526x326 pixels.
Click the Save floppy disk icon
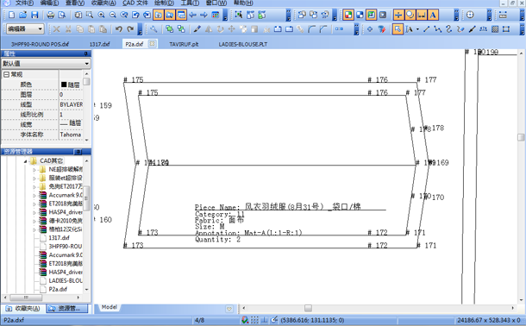34,15
